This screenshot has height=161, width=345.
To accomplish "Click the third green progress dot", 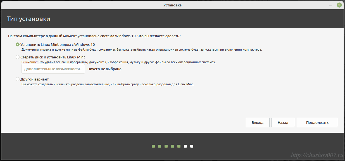I will point(166,146).
